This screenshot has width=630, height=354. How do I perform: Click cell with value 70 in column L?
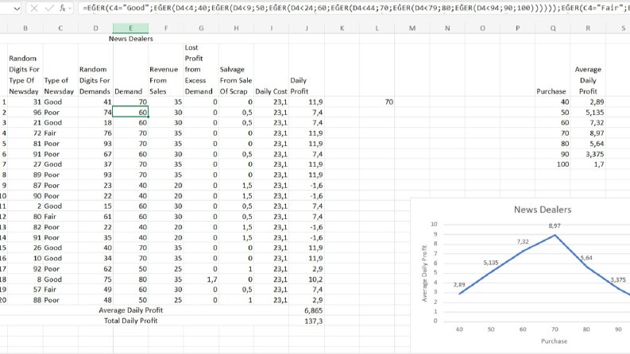point(377,102)
